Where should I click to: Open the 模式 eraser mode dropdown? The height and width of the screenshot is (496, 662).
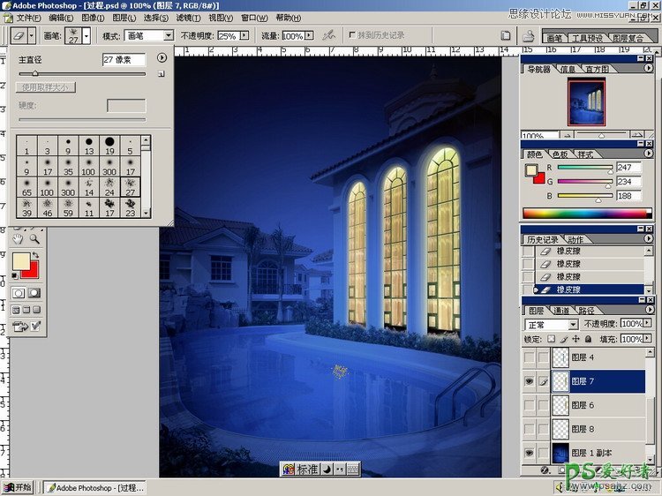[168, 36]
